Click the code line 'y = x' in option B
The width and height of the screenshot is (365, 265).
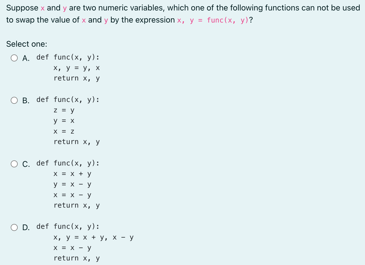point(64,121)
